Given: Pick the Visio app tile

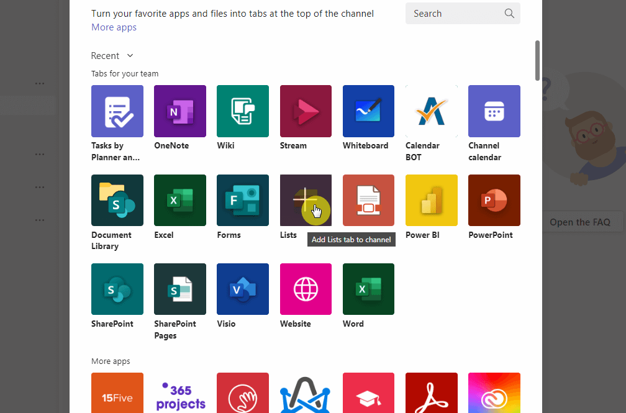Looking at the screenshot, I should [243, 289].
